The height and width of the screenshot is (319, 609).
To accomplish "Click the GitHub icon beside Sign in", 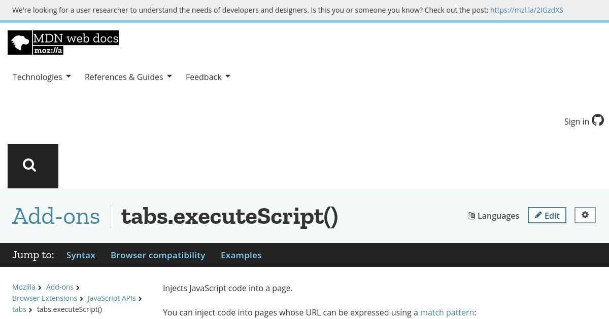I will click(598, 121).
